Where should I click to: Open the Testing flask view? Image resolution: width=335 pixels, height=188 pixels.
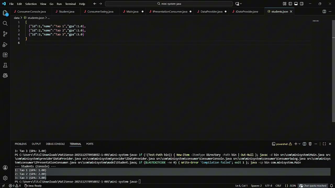tap(5, 65)
